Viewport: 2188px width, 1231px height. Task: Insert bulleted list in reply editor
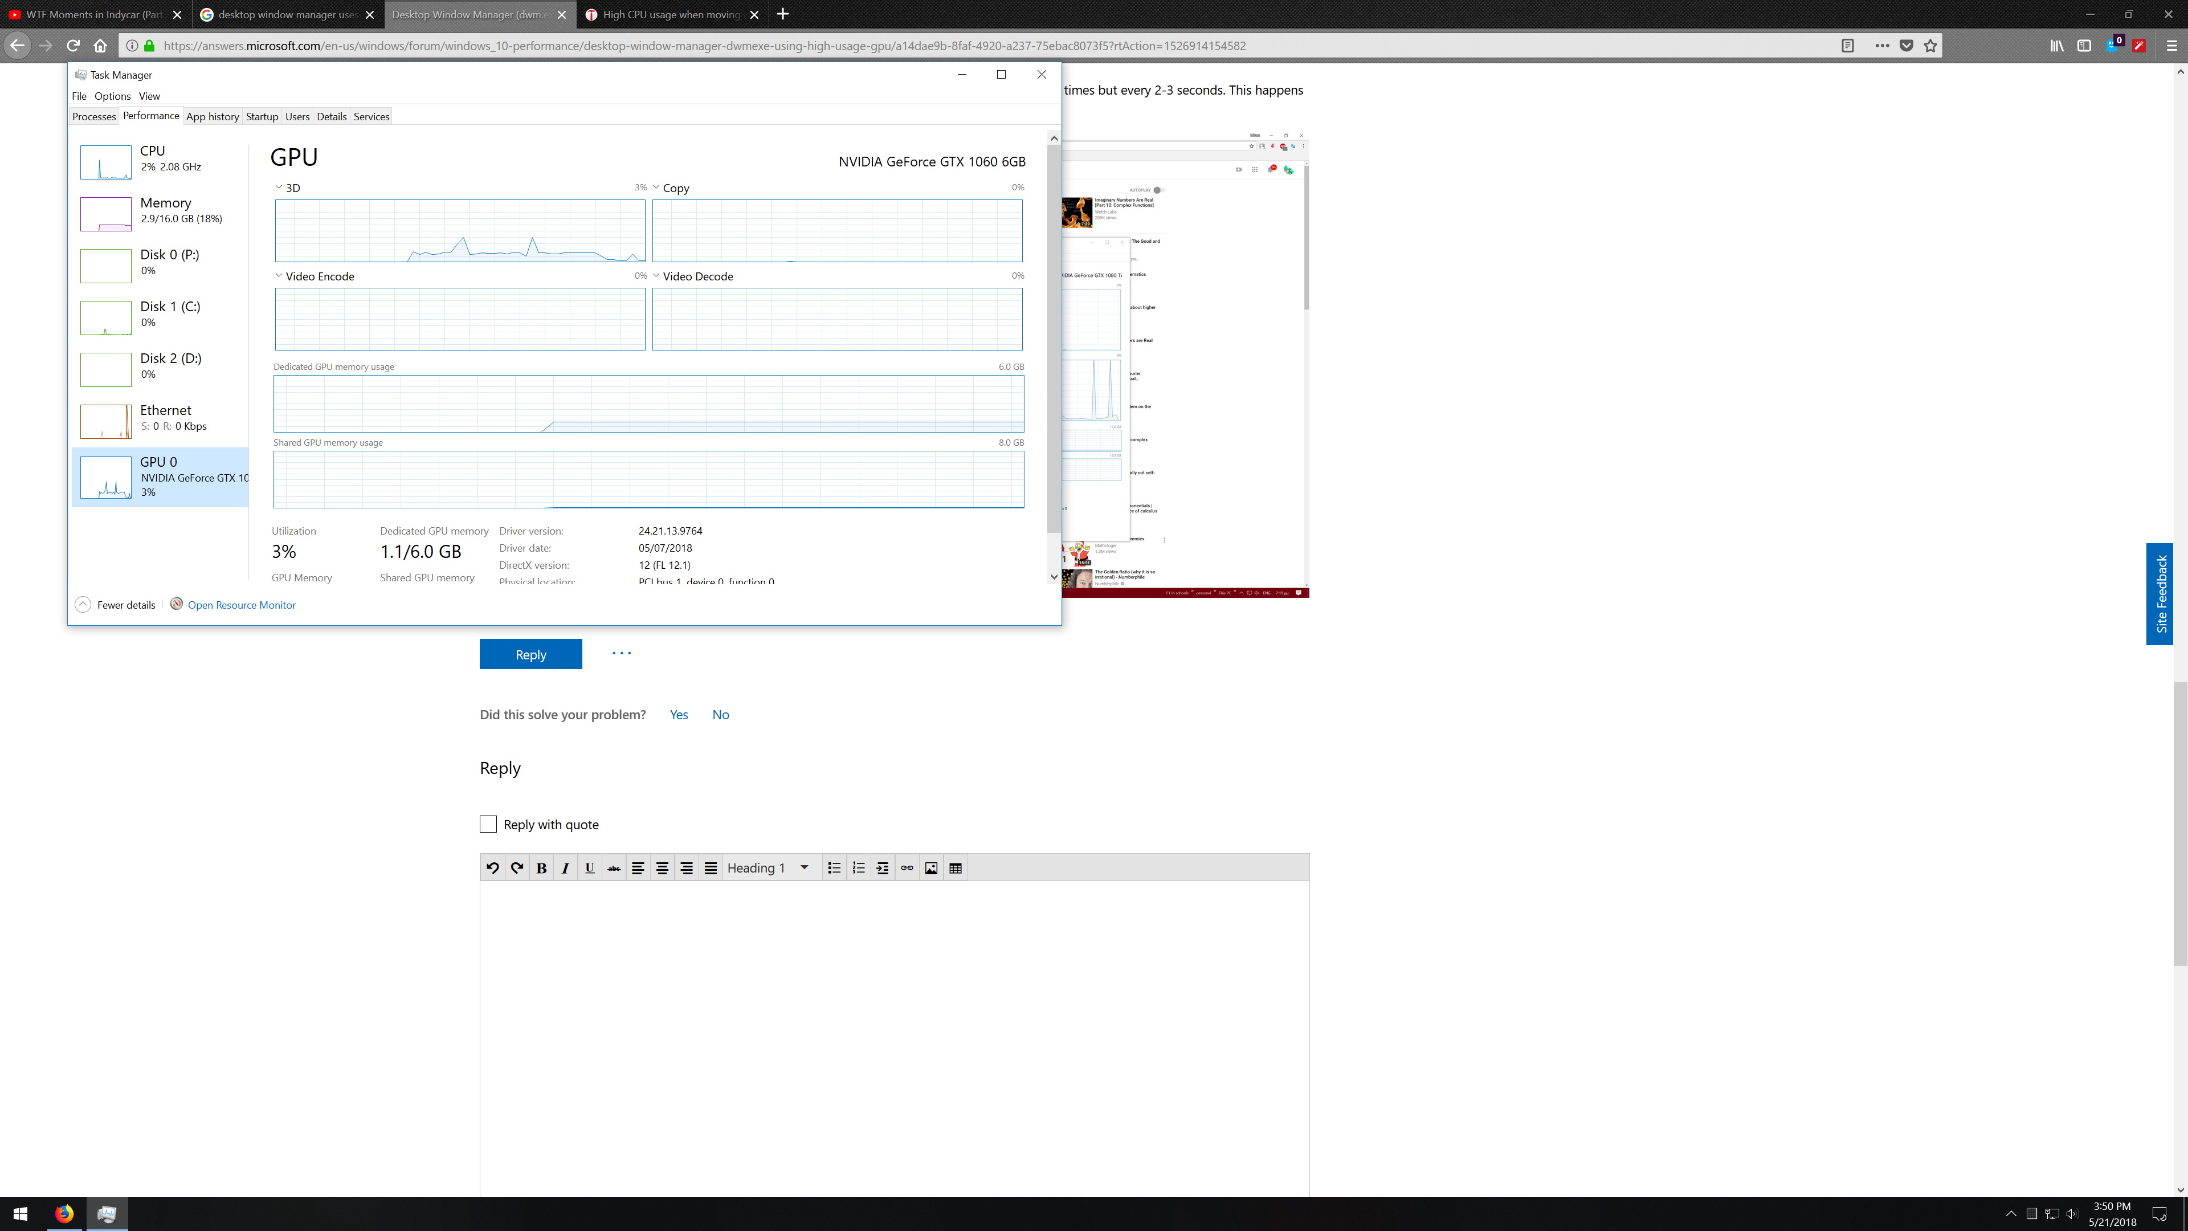[834, 867]
